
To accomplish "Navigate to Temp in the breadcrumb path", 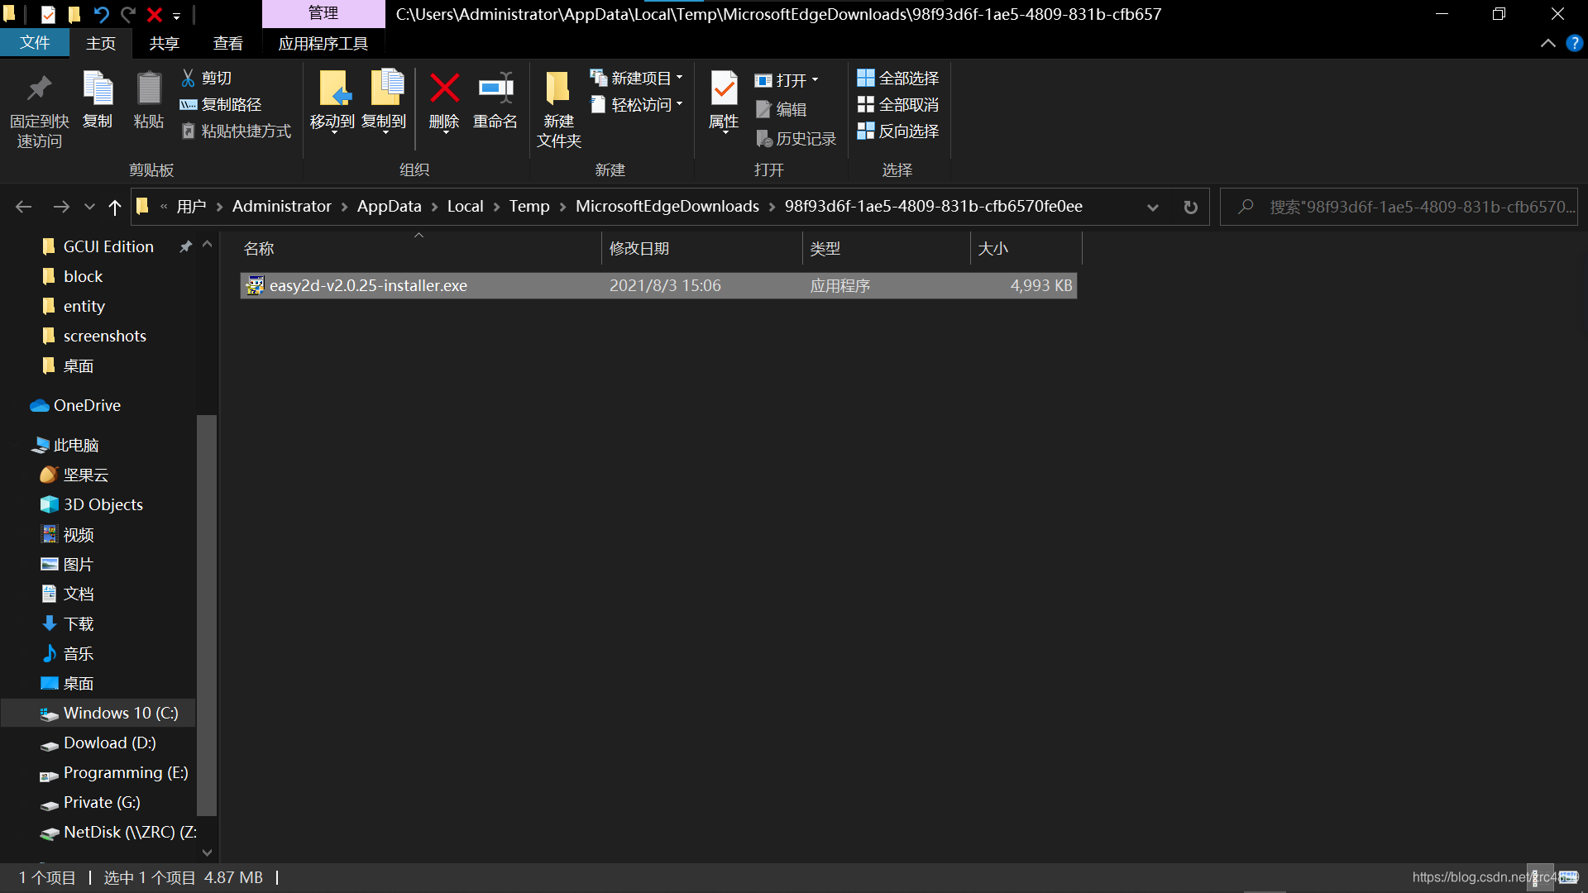I will click(x=529, y=206).
